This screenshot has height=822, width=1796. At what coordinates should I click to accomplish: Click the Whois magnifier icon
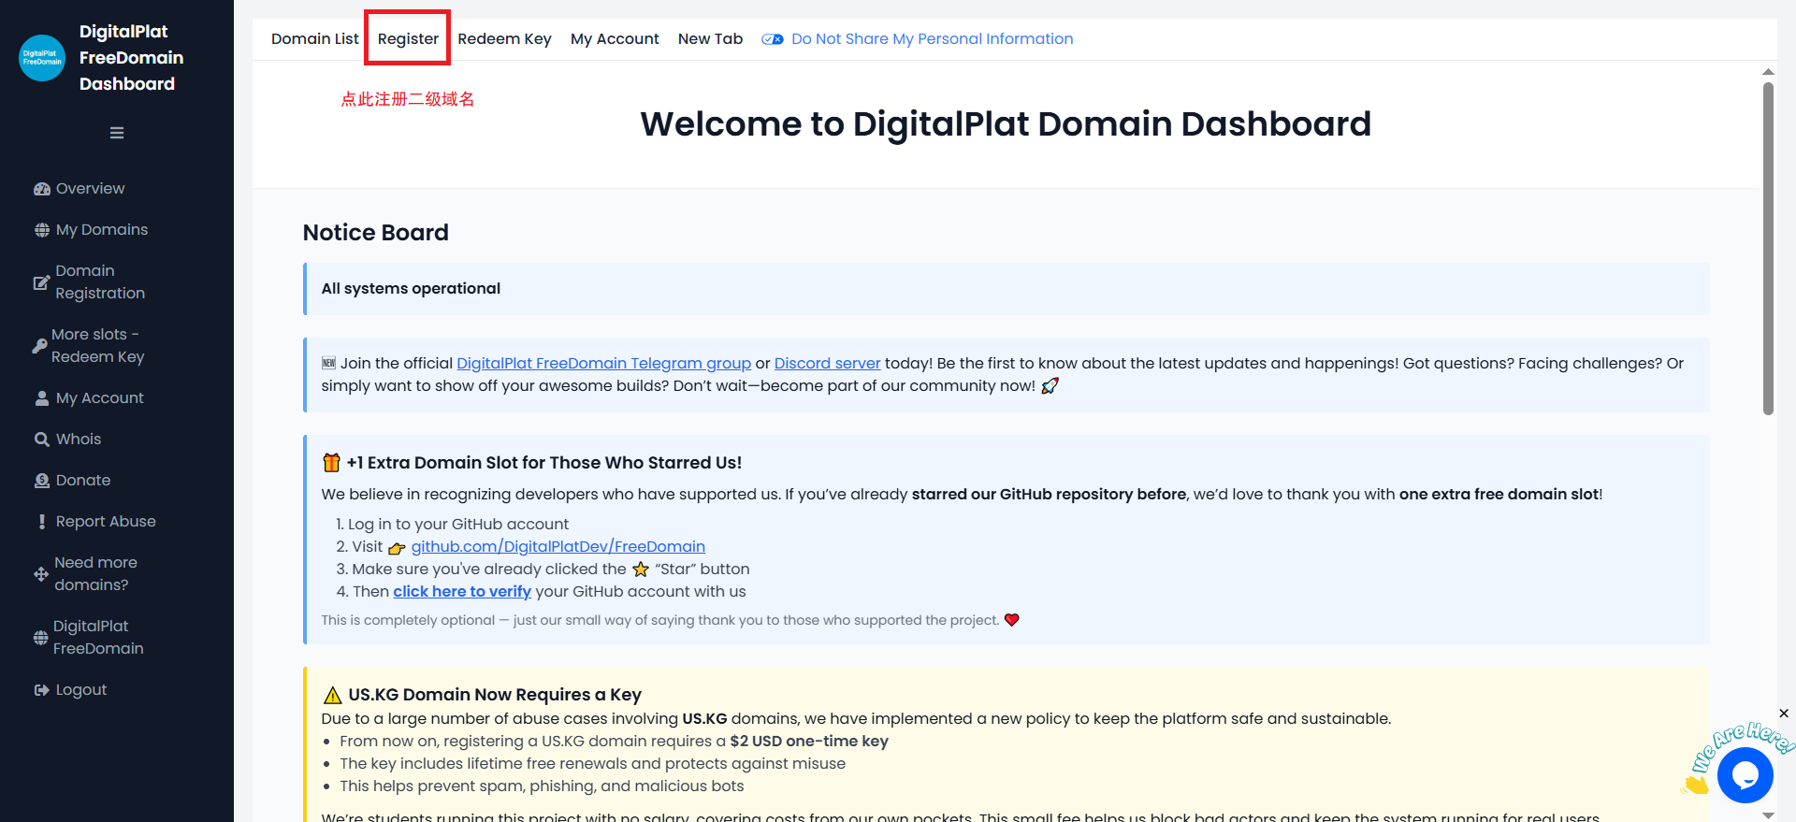(42, 440)
